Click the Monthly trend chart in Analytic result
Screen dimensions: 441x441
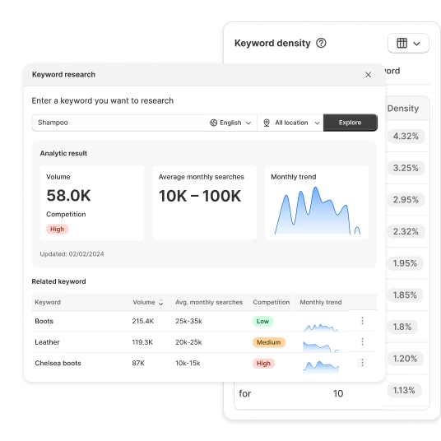(x=317, y=210)
